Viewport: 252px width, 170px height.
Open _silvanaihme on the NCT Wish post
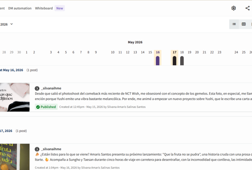51,88
